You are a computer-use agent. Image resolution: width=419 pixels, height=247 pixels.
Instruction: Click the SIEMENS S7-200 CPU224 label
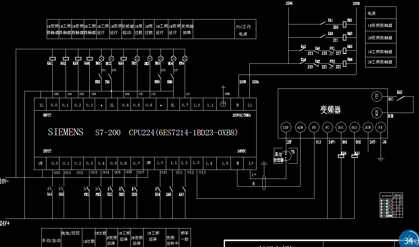[143, 132]
